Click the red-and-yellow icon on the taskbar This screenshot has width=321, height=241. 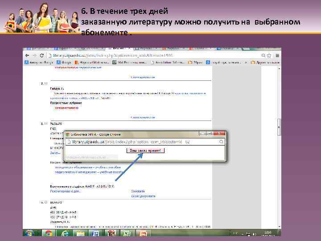coord(111,233)
